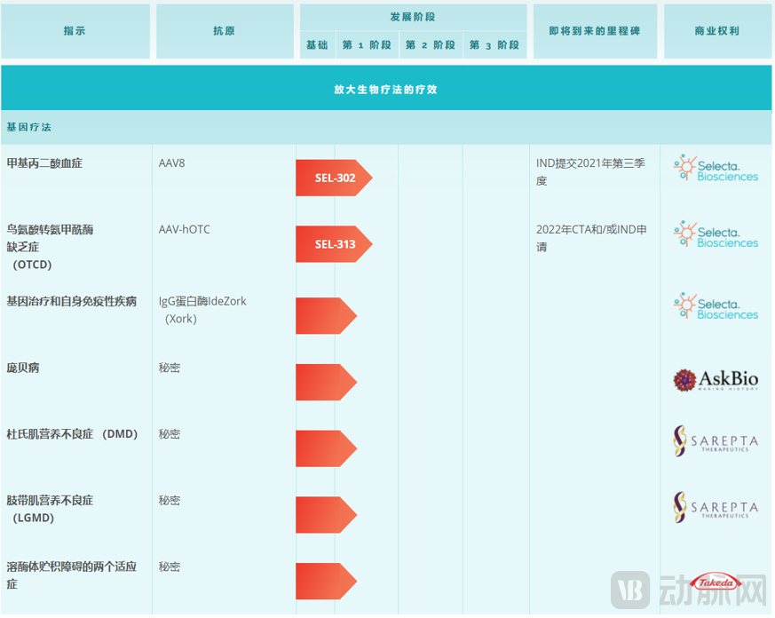Click the Selecta Biosciences logo in the 甲基丙二酸血症 row
The width and height of the screenshot is (775, 618).
coord(716,169)
